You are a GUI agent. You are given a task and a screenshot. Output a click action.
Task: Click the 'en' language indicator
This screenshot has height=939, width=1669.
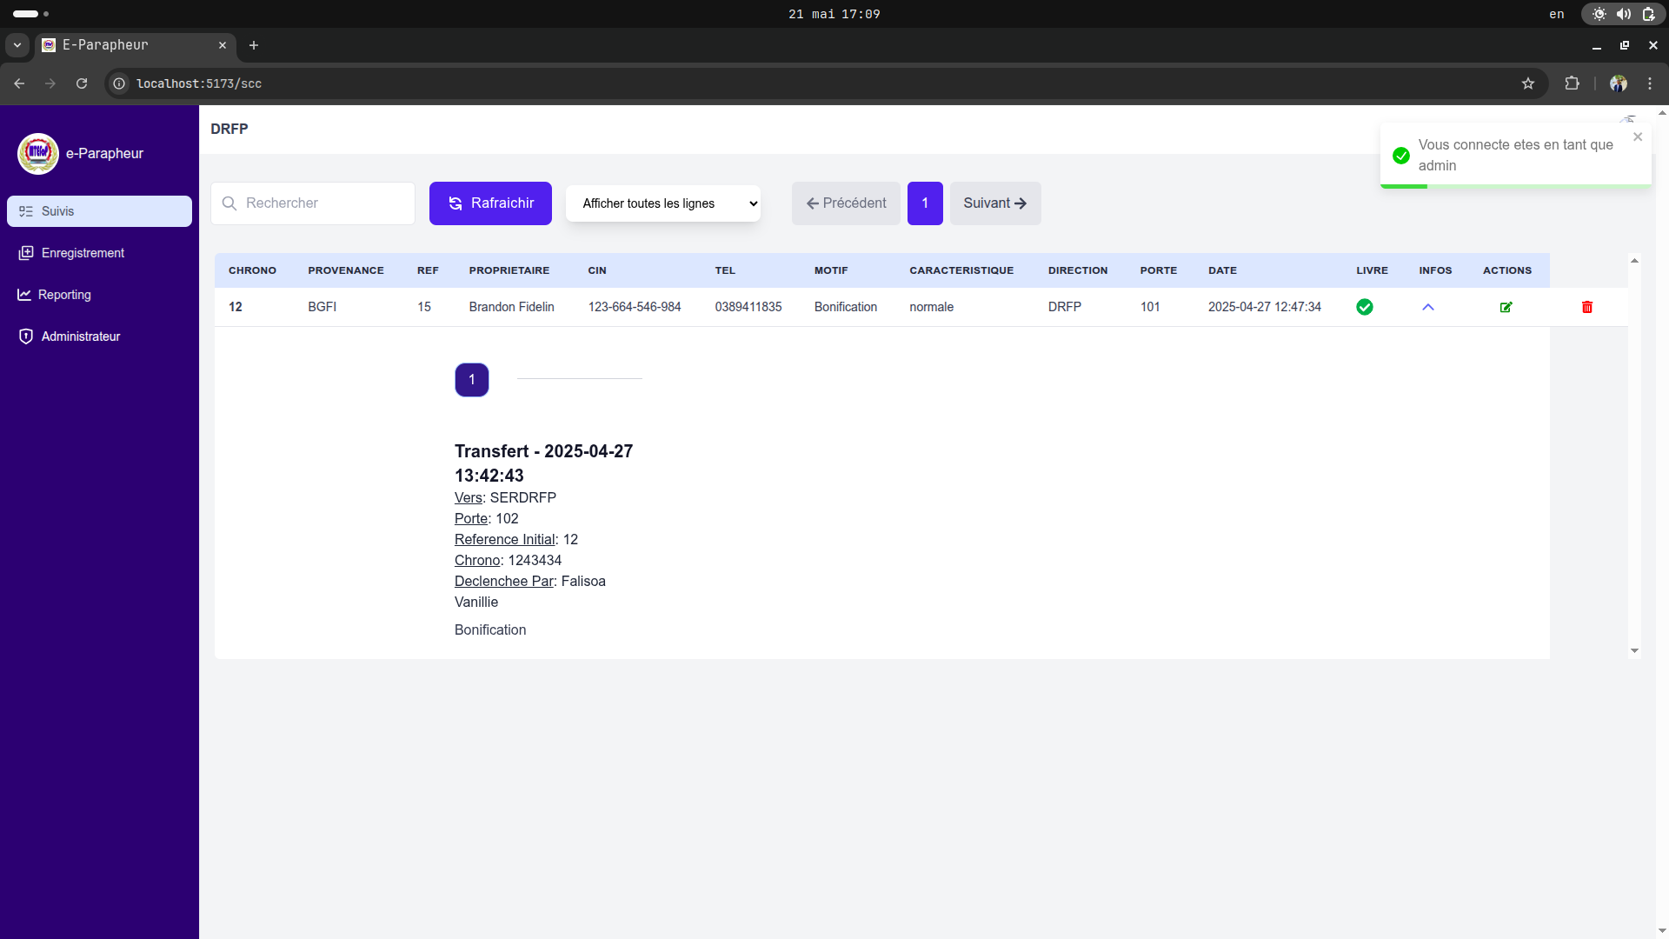pos(1556,14)
